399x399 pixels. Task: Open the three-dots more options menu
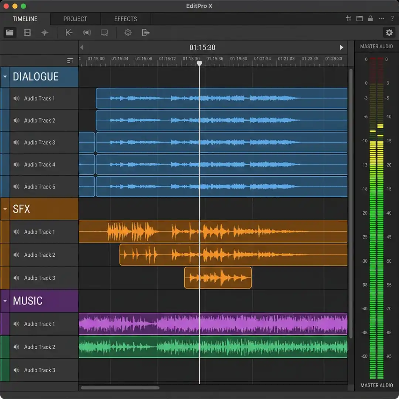(x=381, y=18)
